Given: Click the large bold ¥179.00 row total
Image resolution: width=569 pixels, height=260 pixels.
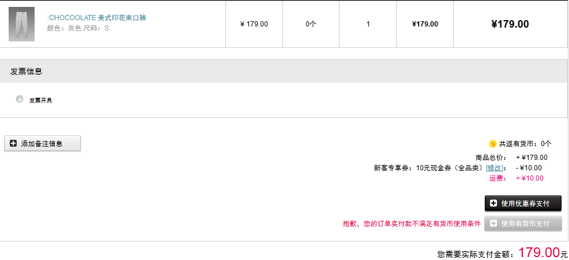Looking at the screenshot, I should [510, 24].
